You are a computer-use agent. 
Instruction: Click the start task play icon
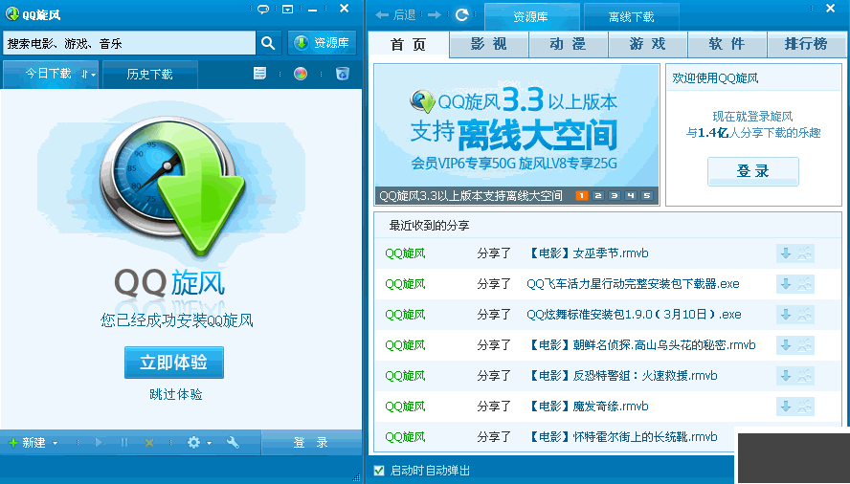99,443
